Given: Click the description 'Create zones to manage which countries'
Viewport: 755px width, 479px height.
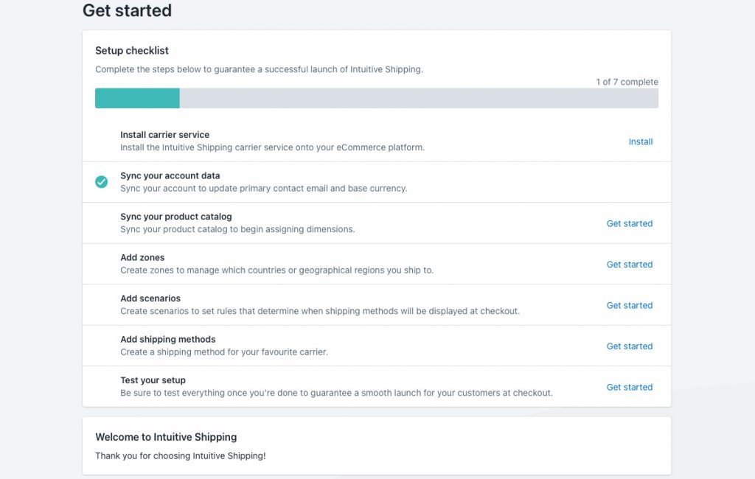Looking at the screenshot, I should pyautogui.click(x=277, y=270).
